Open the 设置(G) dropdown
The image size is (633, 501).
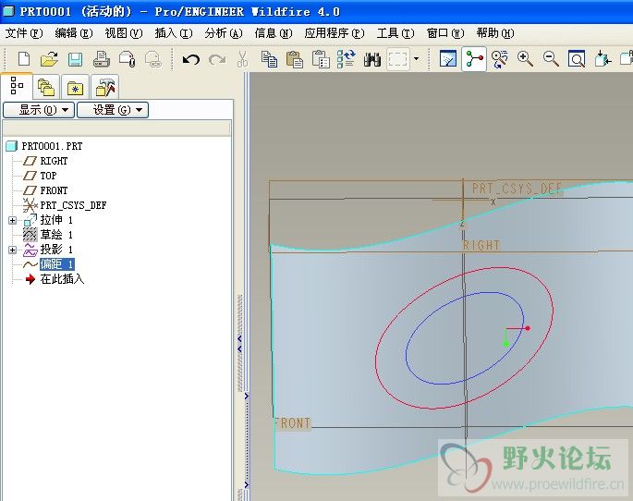113,110
